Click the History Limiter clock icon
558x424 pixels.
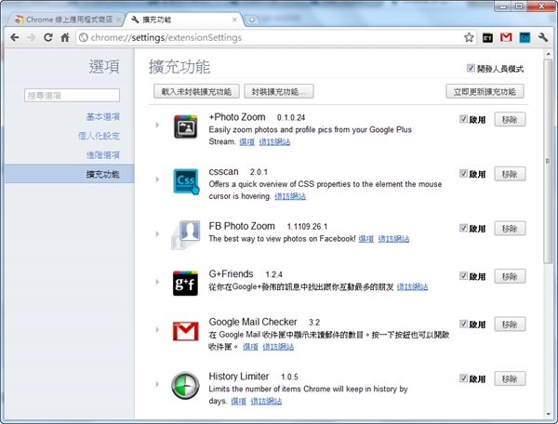click(x=185, y=386)
